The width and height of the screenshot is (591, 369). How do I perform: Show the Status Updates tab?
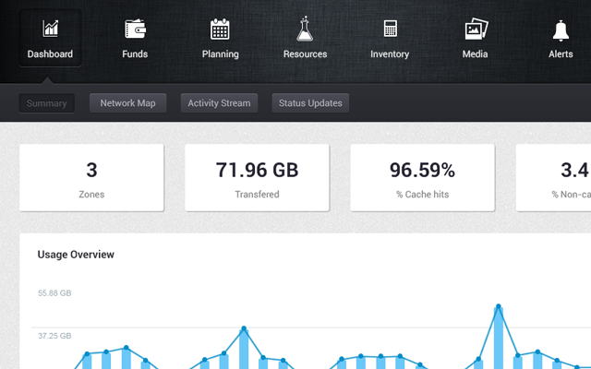310,103
